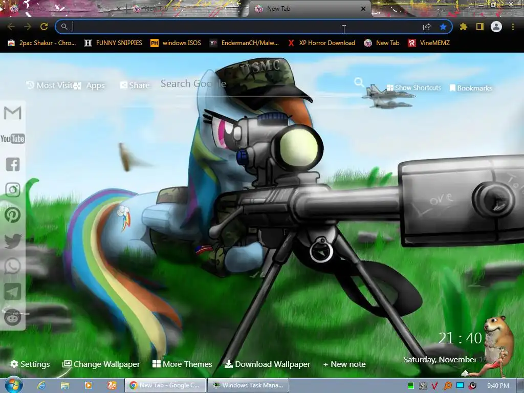This screenshot has width=524, height=393.
Task: Open the New Tab bookmark
Action: pyautogui.click(x=382, y=43)
